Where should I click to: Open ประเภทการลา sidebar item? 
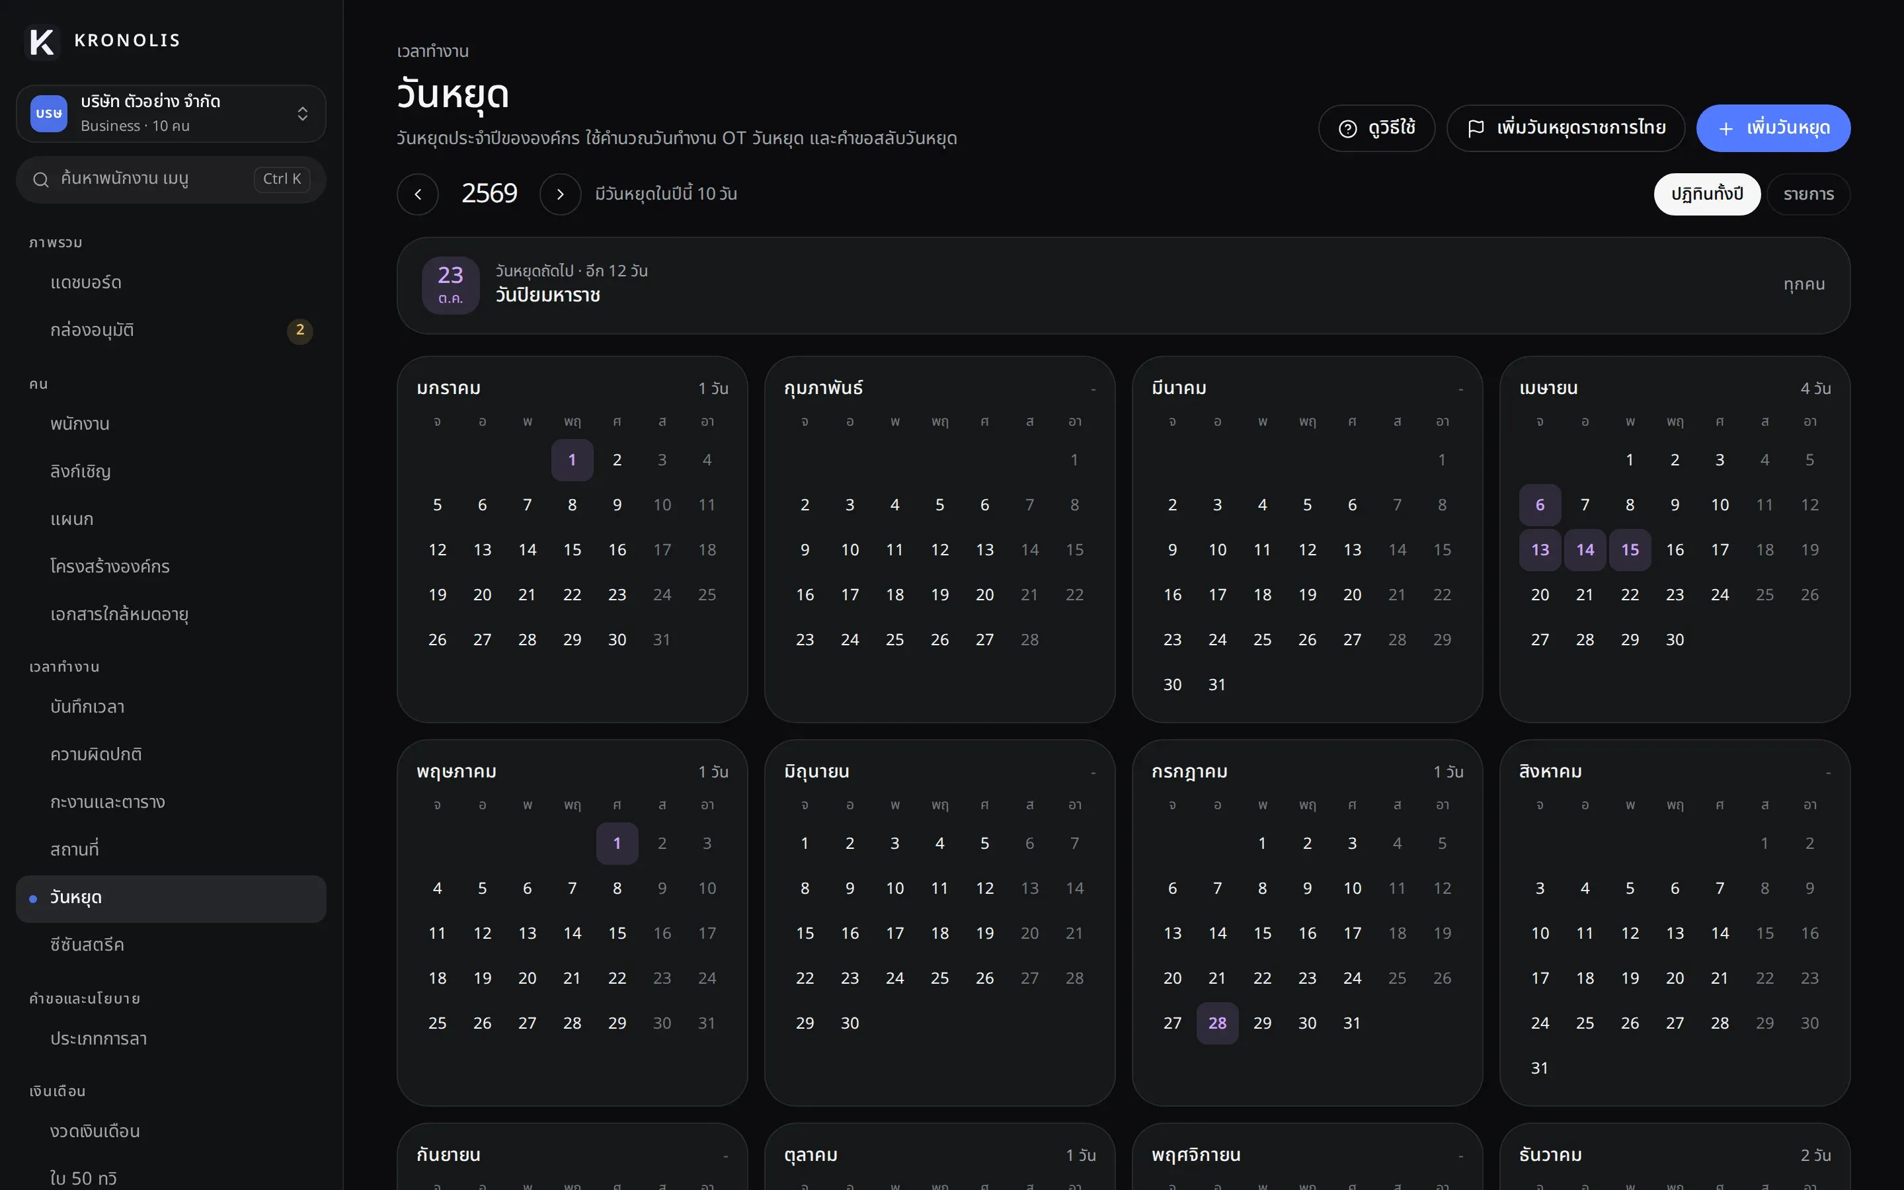pos(171,1039)
